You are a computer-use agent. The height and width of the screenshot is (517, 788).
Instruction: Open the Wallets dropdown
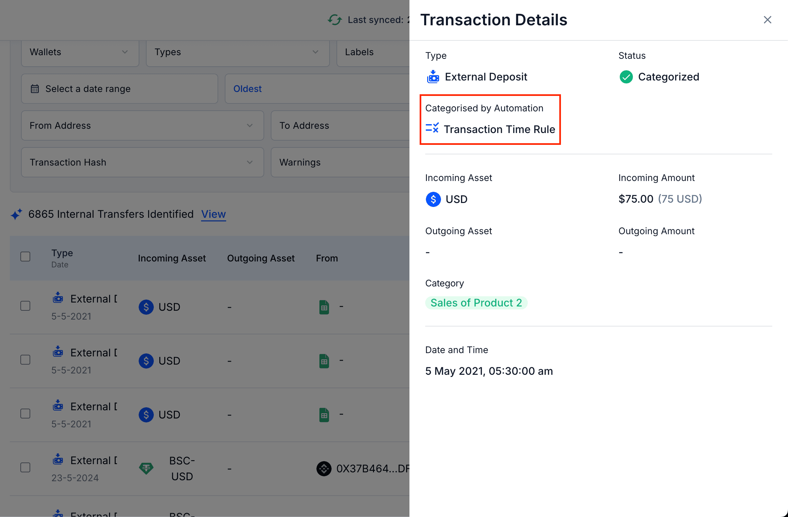click(80, 52)
